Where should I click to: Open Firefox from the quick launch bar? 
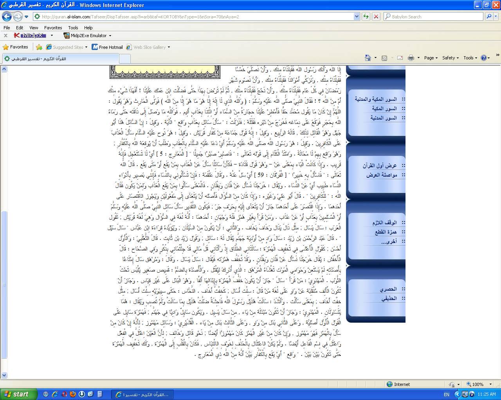click(73, 395)
